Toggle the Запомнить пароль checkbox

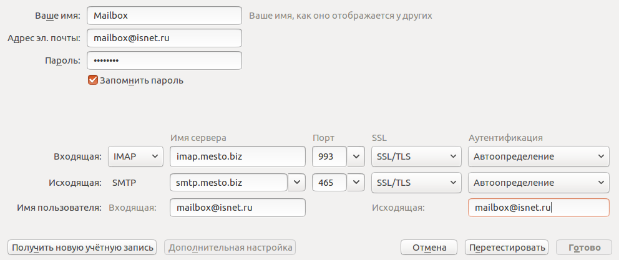click(x=94, y=80)
